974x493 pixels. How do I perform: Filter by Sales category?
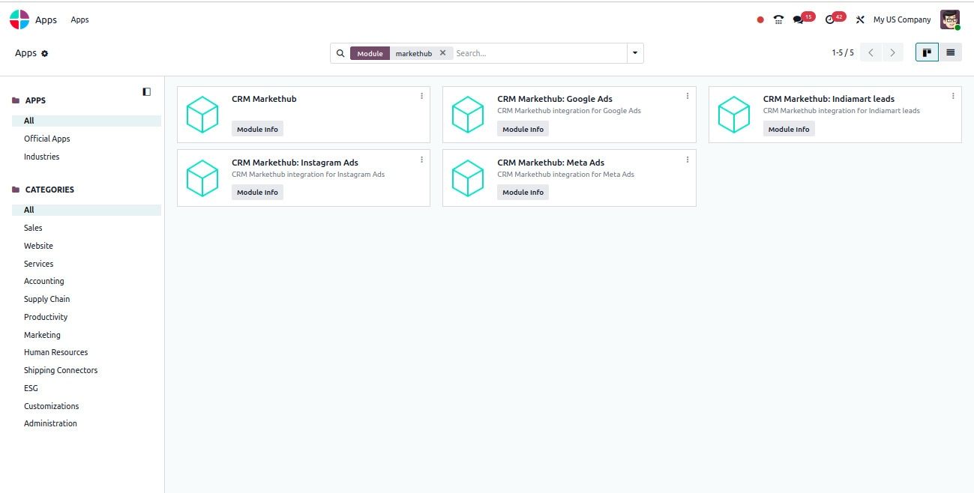33,228
